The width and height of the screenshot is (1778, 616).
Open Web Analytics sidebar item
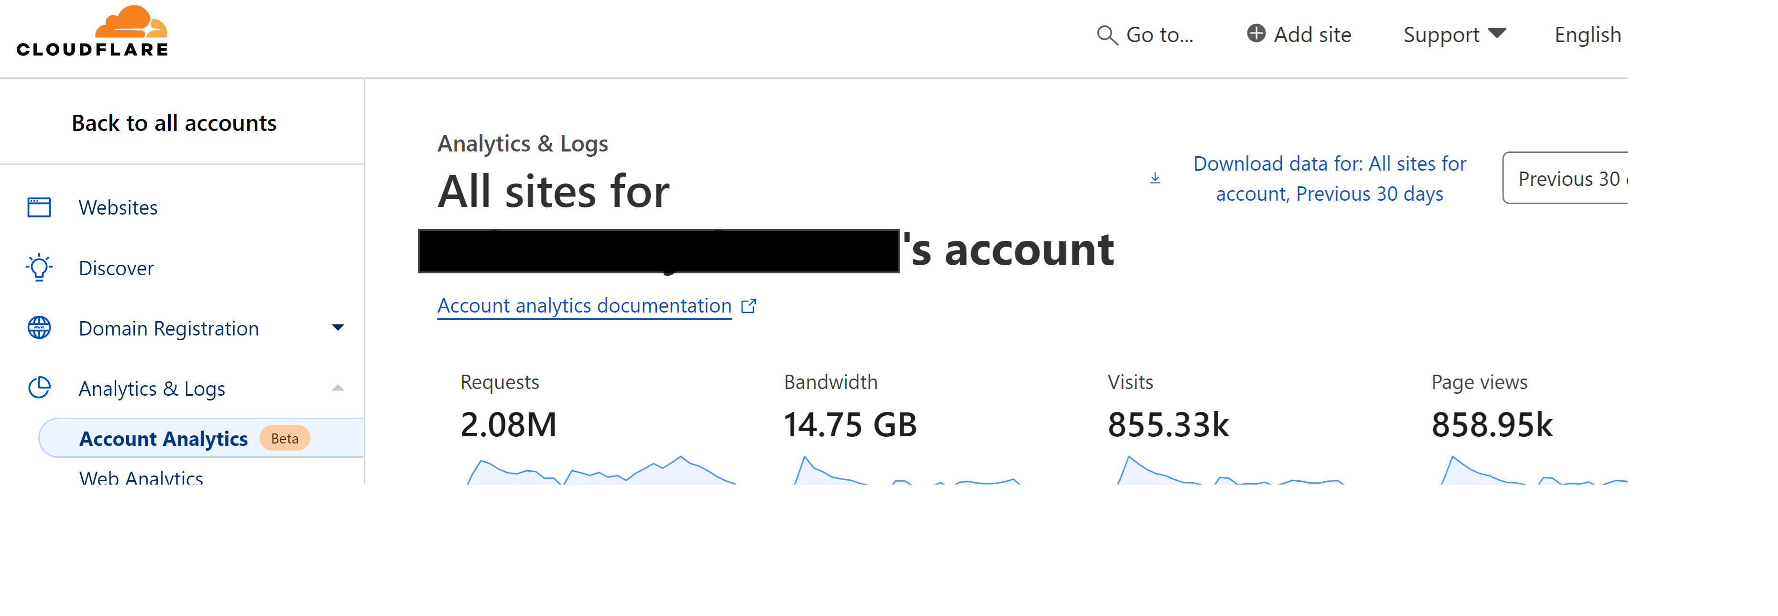click(141, 476)
